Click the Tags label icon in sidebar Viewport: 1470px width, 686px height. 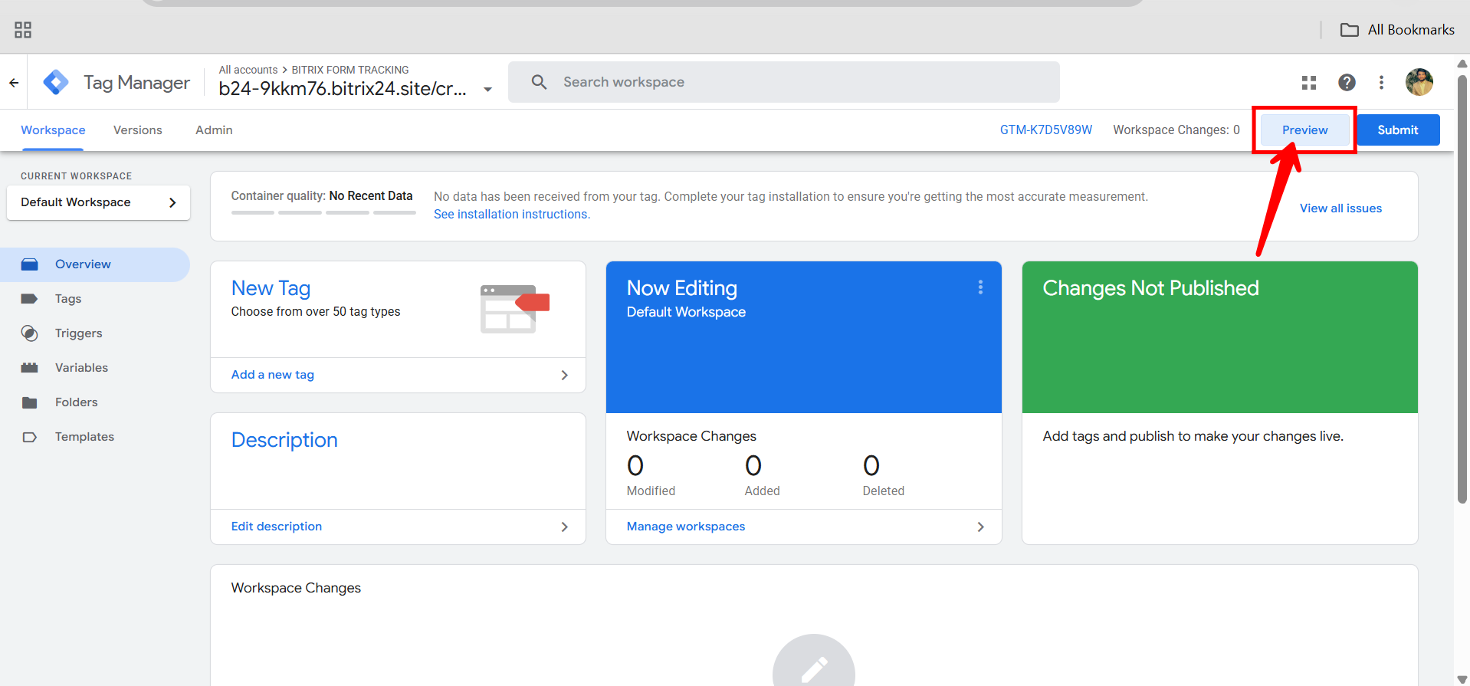tap(30, 299)
